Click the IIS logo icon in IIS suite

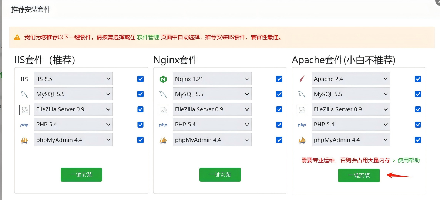coord(24,79)
